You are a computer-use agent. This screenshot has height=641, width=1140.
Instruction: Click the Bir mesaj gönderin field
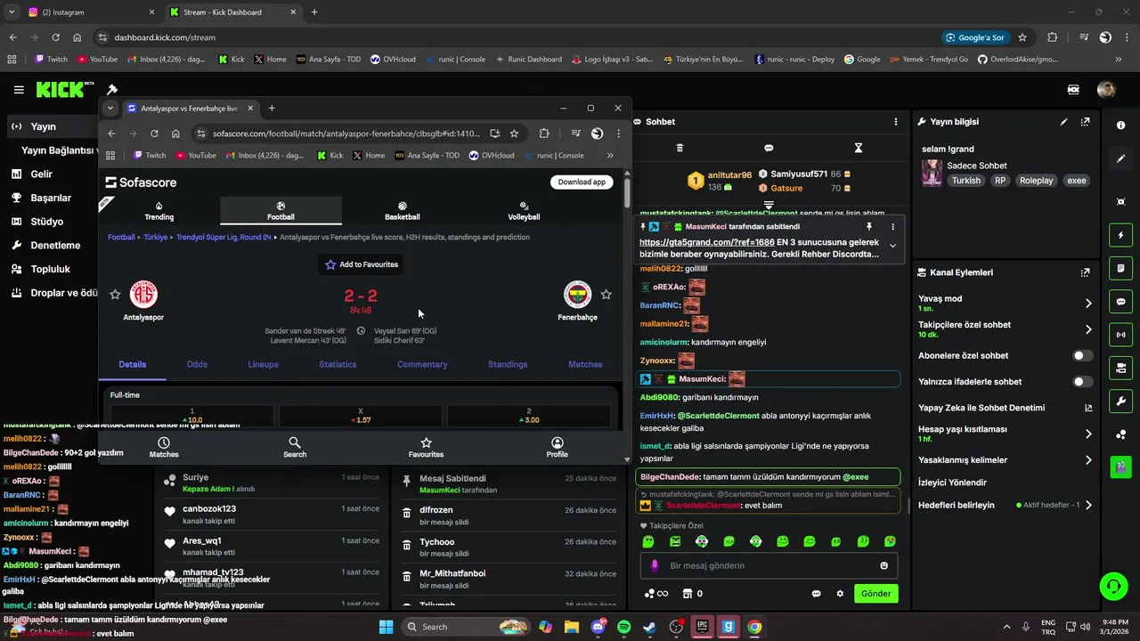coord(769,565)
